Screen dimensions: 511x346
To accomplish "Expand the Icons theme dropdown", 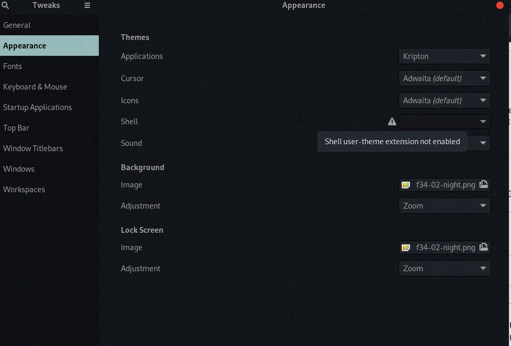I will click(x=444, y=101).
